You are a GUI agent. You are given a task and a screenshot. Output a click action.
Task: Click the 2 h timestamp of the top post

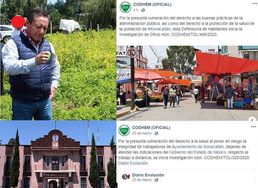(x=136, y=10)
